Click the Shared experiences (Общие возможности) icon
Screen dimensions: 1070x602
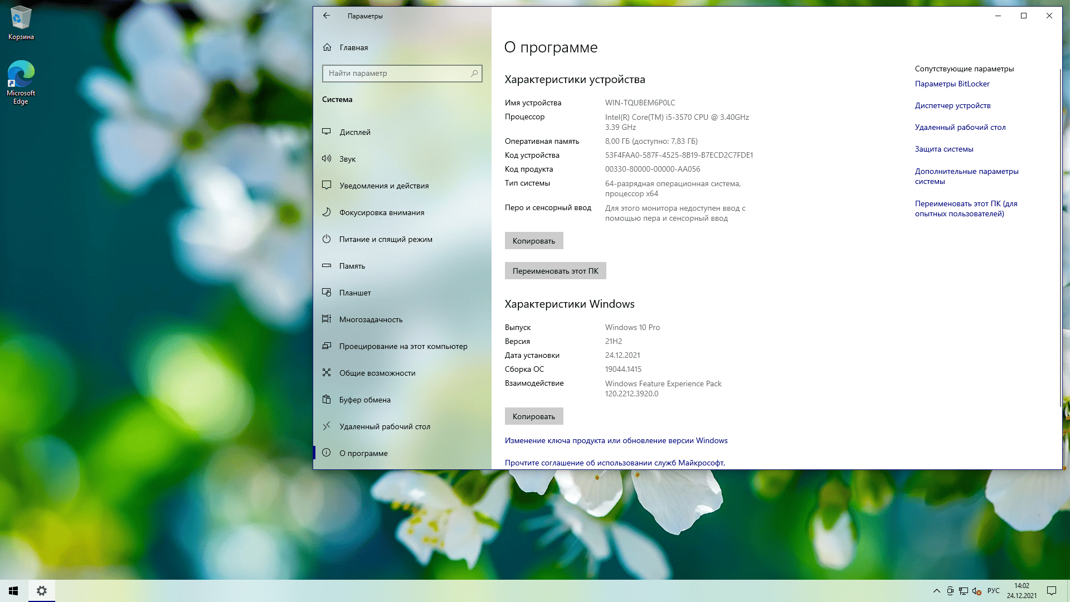[327, 373]
